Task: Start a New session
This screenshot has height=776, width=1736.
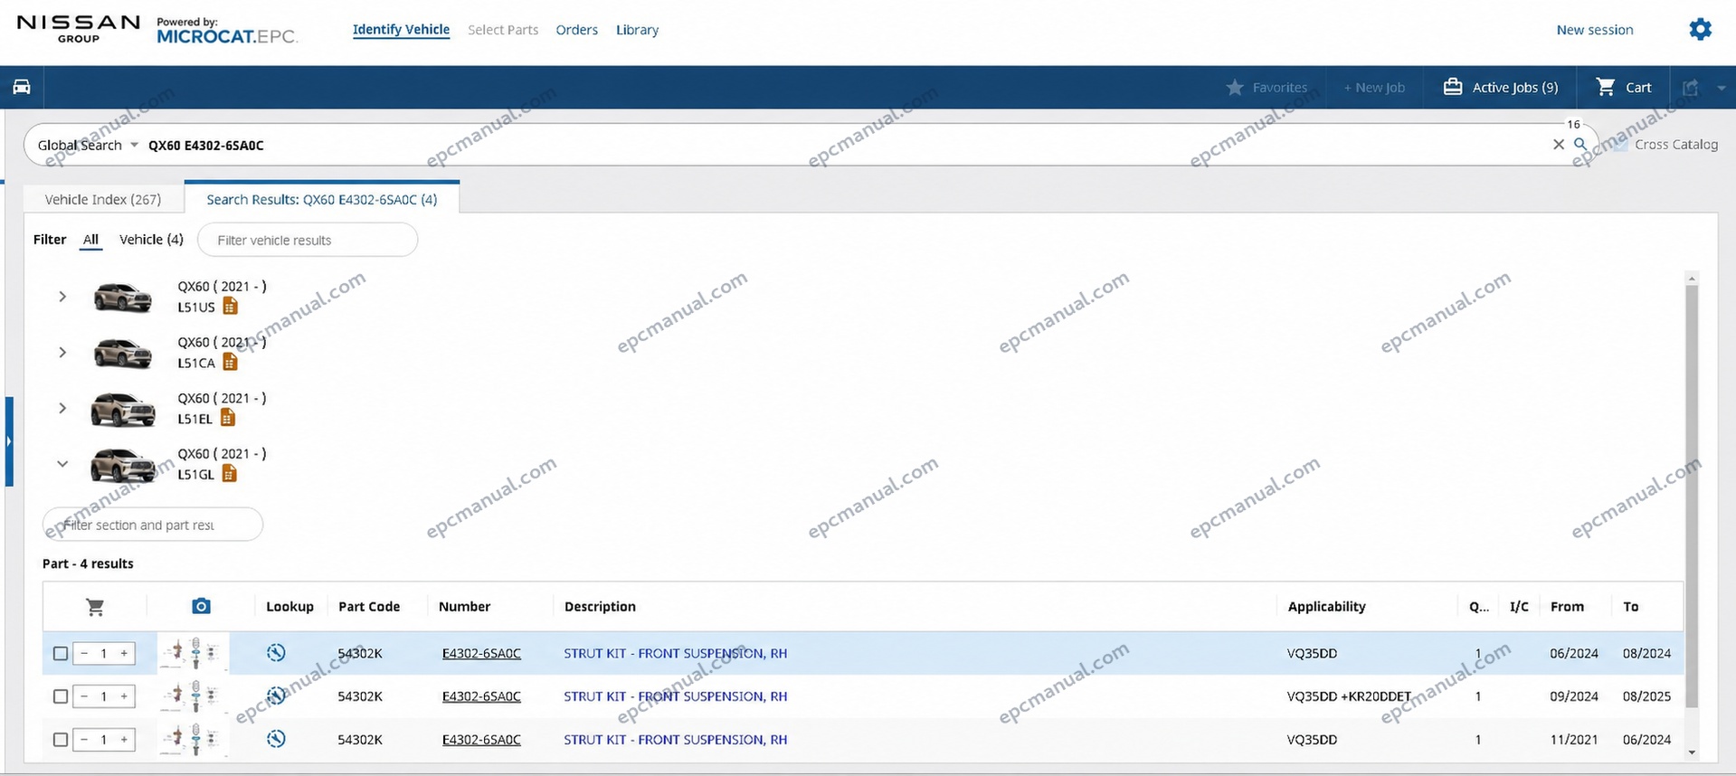Action: click(1595, 30)
